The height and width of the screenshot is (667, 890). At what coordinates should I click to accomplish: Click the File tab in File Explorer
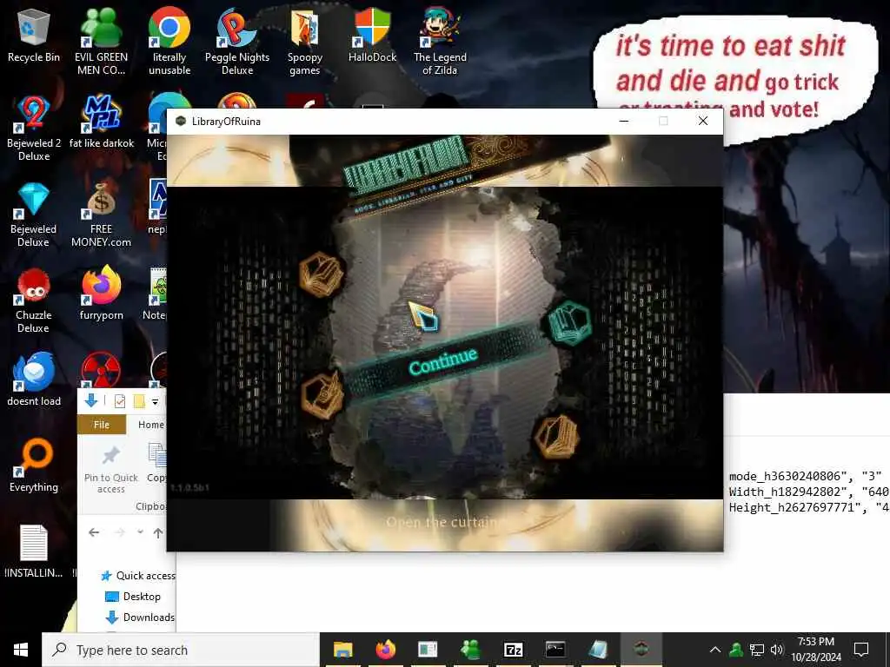click(x=102, y=424)
